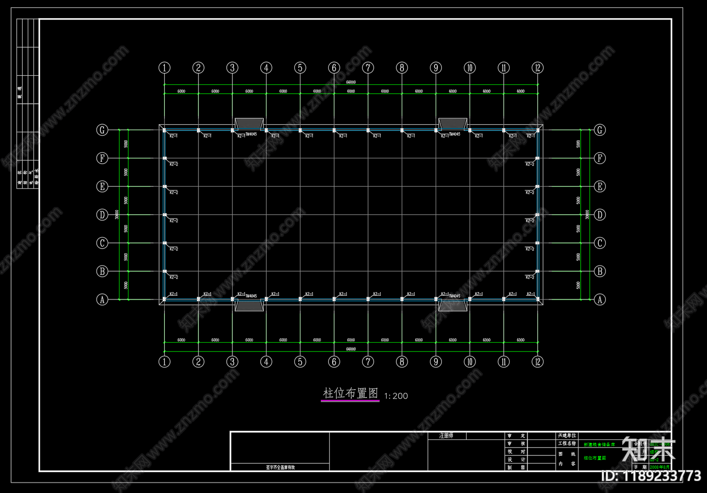707x493 pixels.
Task: Click the 签字齐全盖章有效 note
Action: 280,467
